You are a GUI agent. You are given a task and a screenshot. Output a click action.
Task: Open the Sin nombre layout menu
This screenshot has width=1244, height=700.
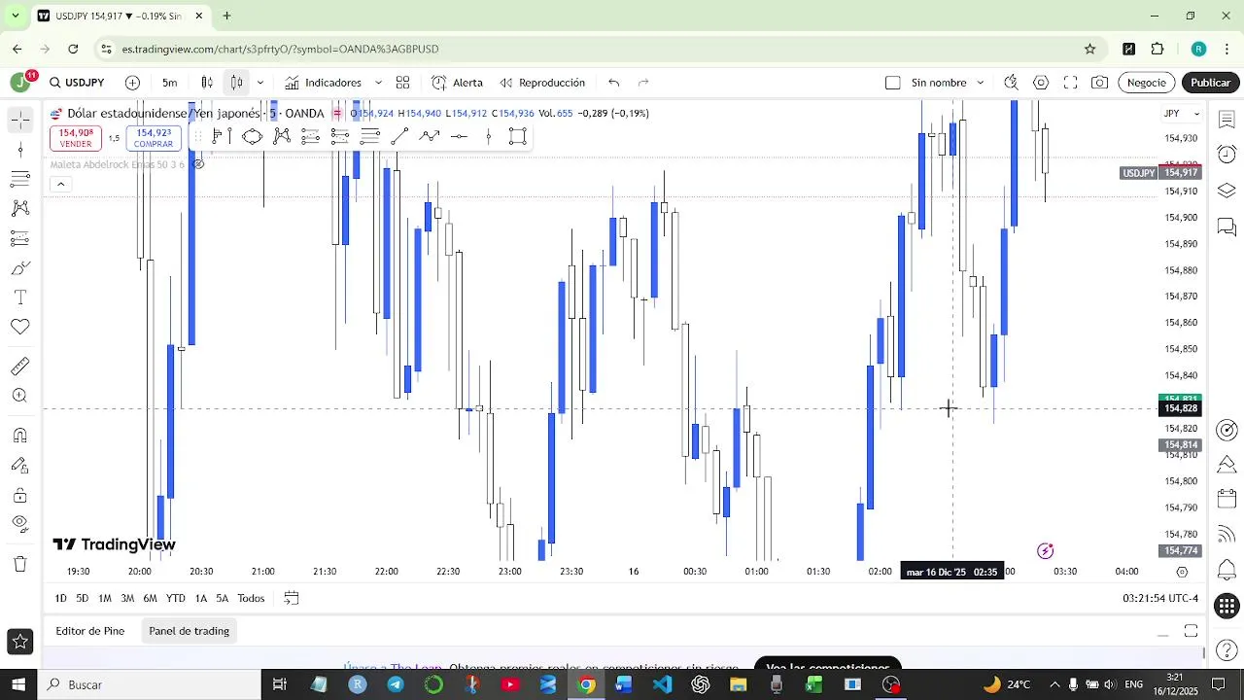948,83
